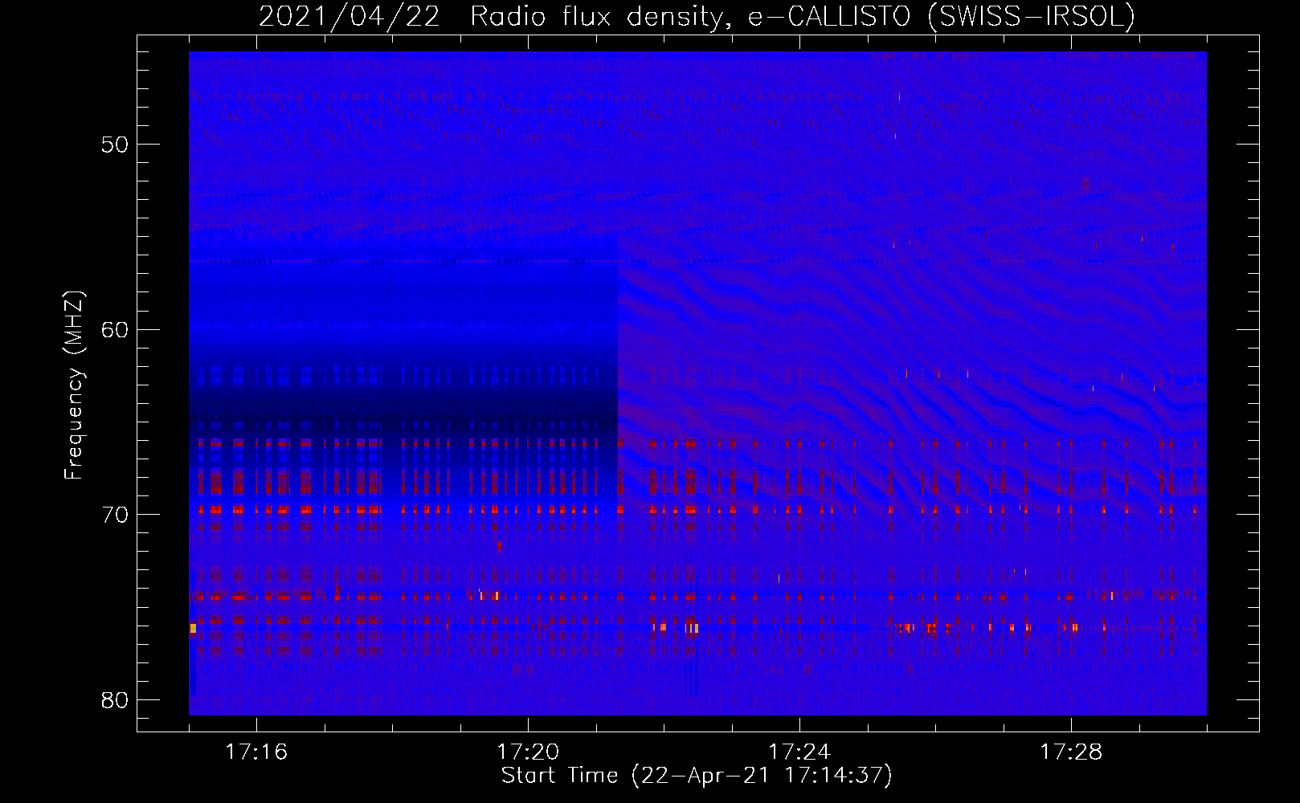Select the Frequency (MHZ) axis label

click(74, 385)
